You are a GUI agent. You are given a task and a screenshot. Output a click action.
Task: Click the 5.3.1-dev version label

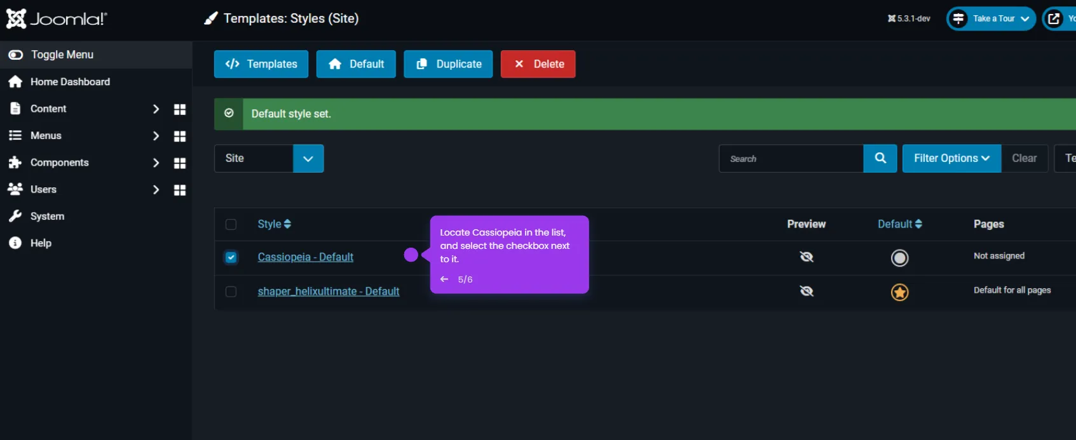click(909, 19)
